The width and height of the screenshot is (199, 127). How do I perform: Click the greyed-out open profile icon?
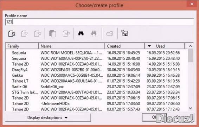coord(25,33)
